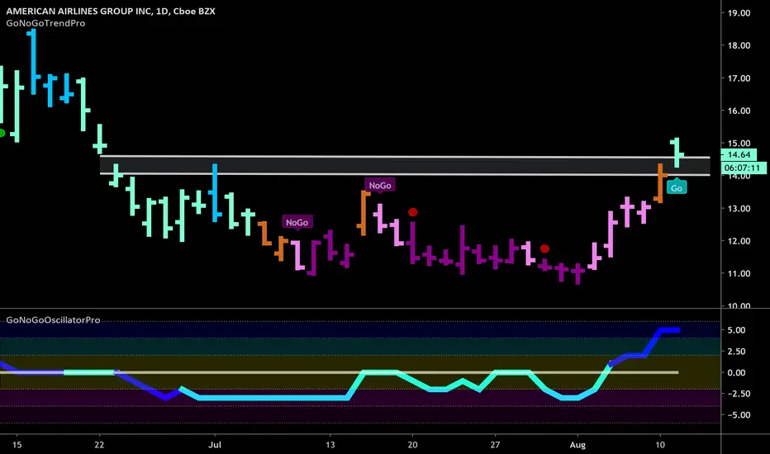Click the 19.00 price axis label

pyautogui.click(x=739, y=13)
